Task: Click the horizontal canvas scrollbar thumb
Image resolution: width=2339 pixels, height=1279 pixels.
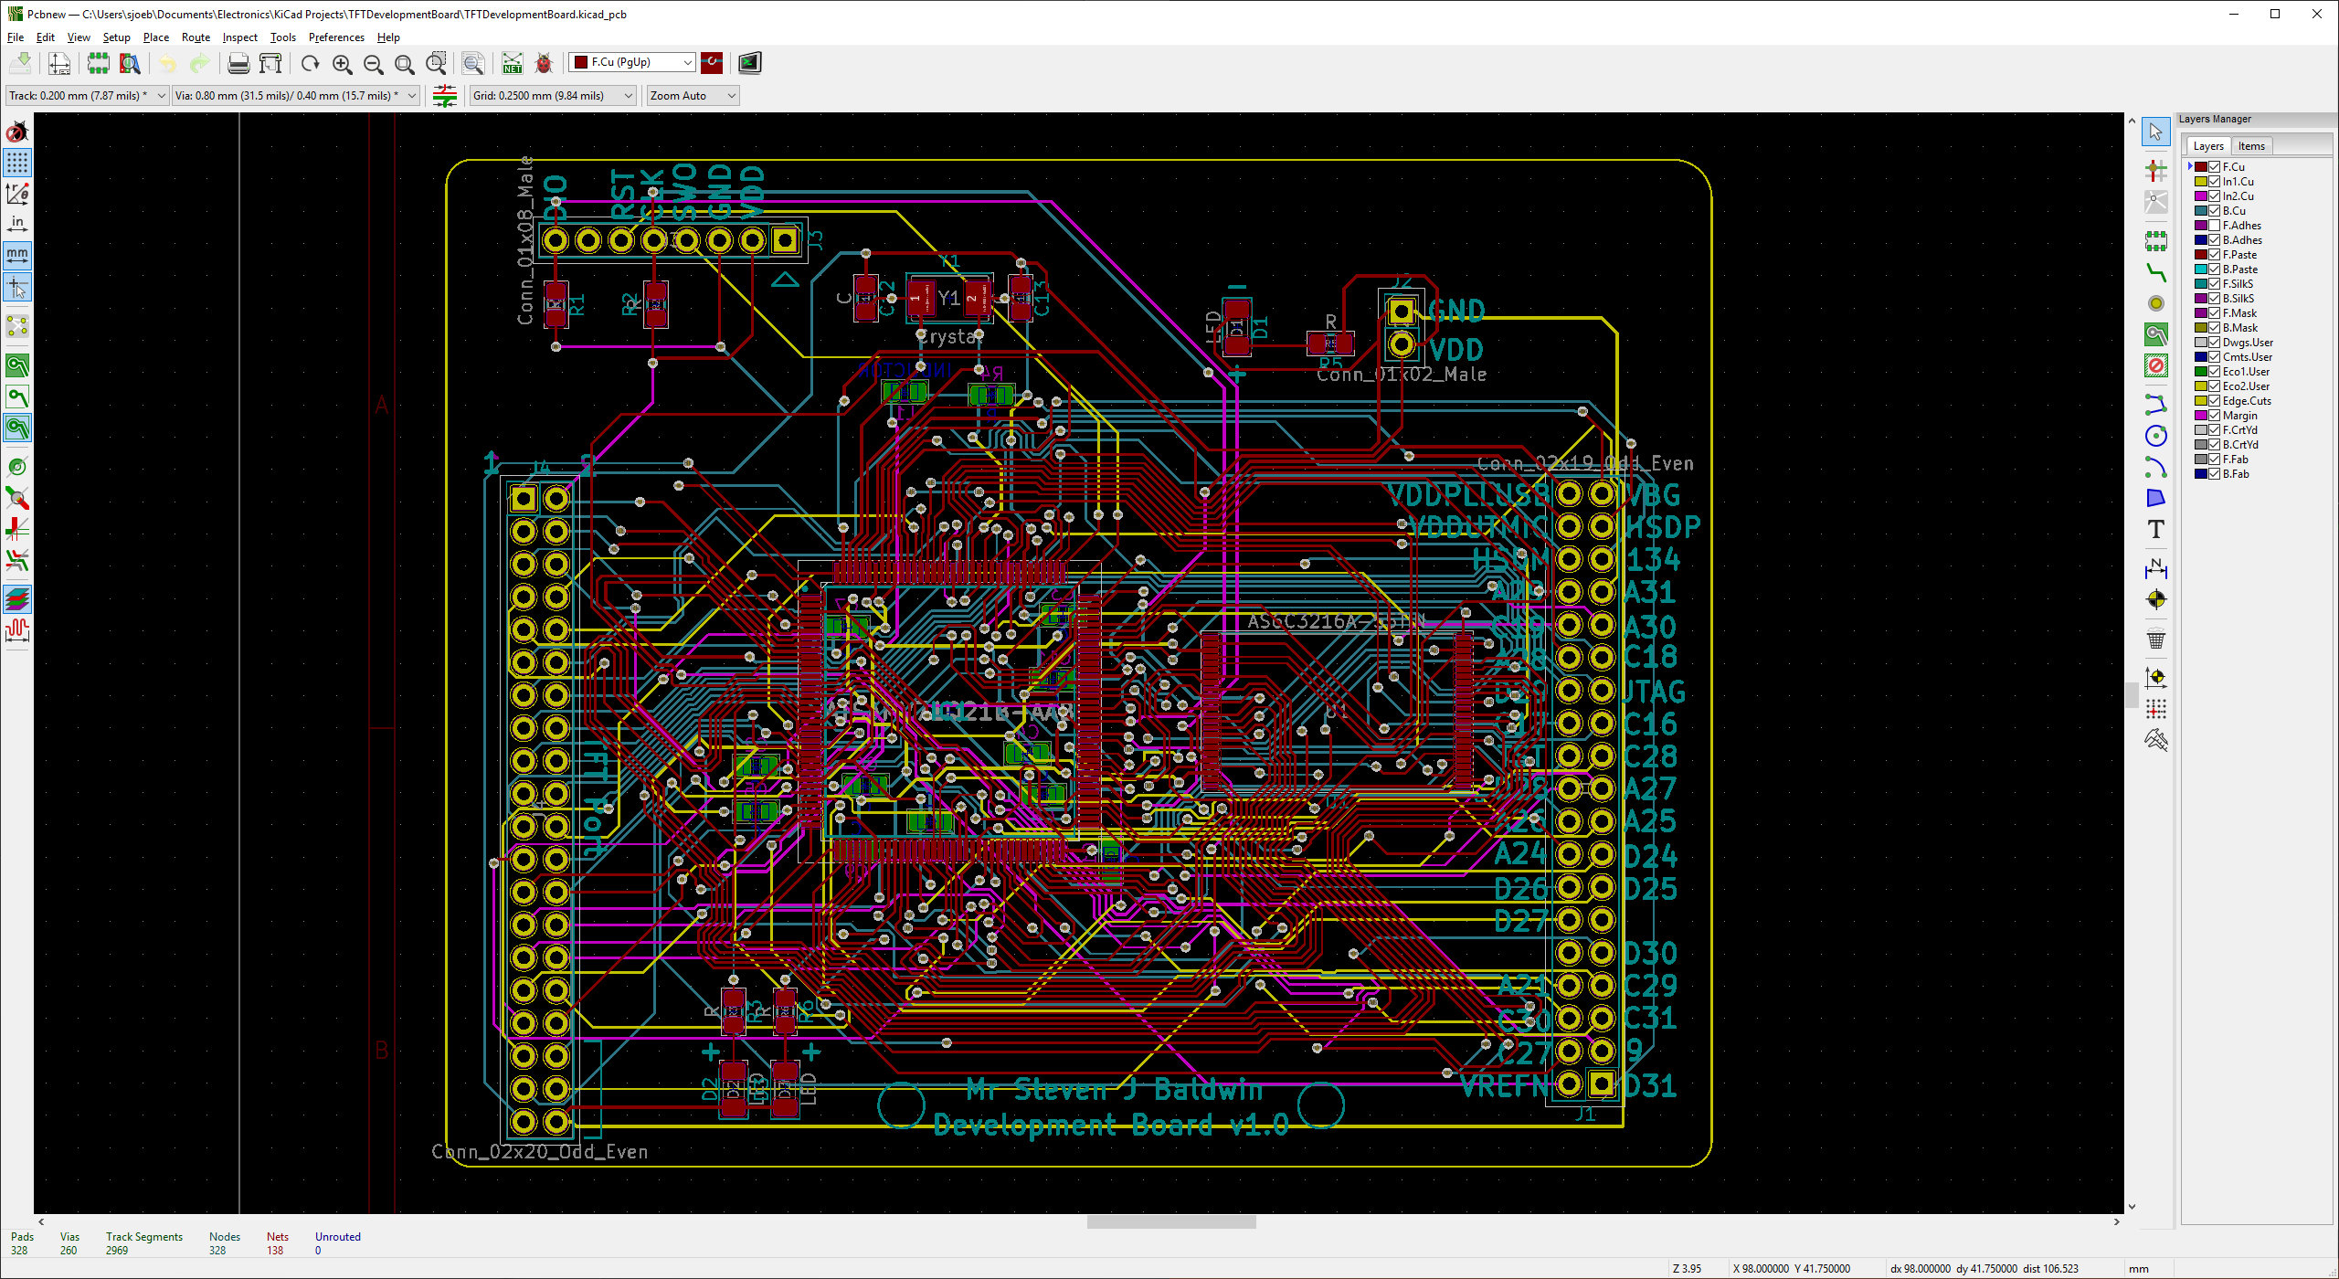Action: click(x=1170, y=1221)
